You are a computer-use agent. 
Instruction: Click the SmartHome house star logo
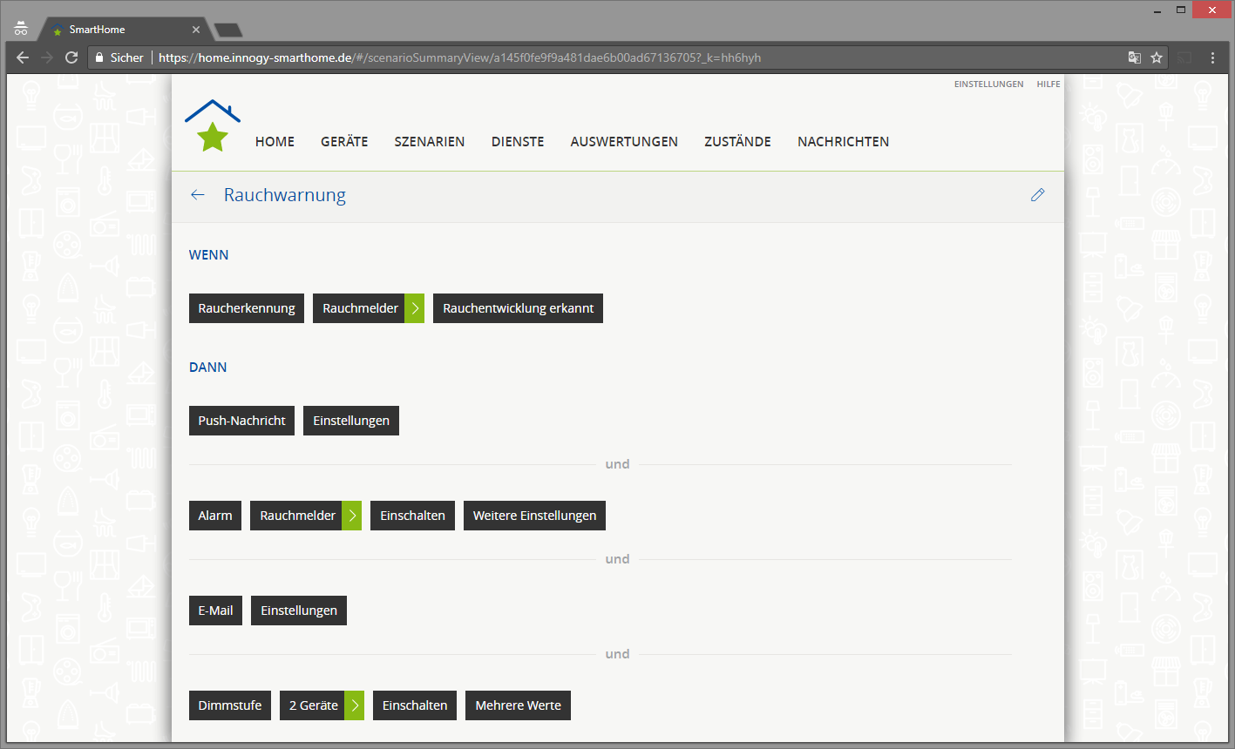(x=212, y=127)
